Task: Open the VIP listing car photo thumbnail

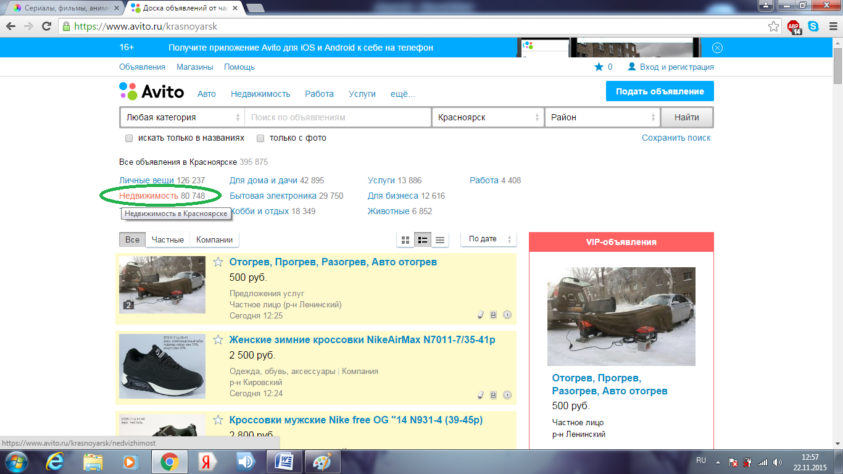Action: point(621,317)
